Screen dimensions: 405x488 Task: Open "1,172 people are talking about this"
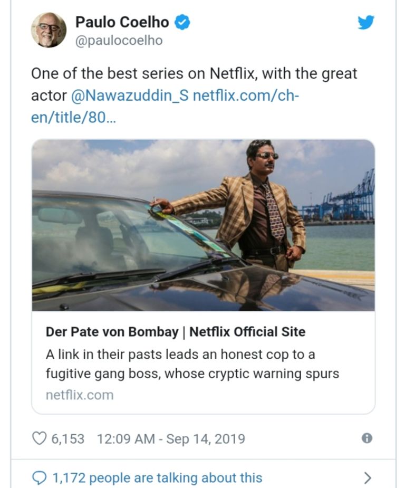(157, 478)
